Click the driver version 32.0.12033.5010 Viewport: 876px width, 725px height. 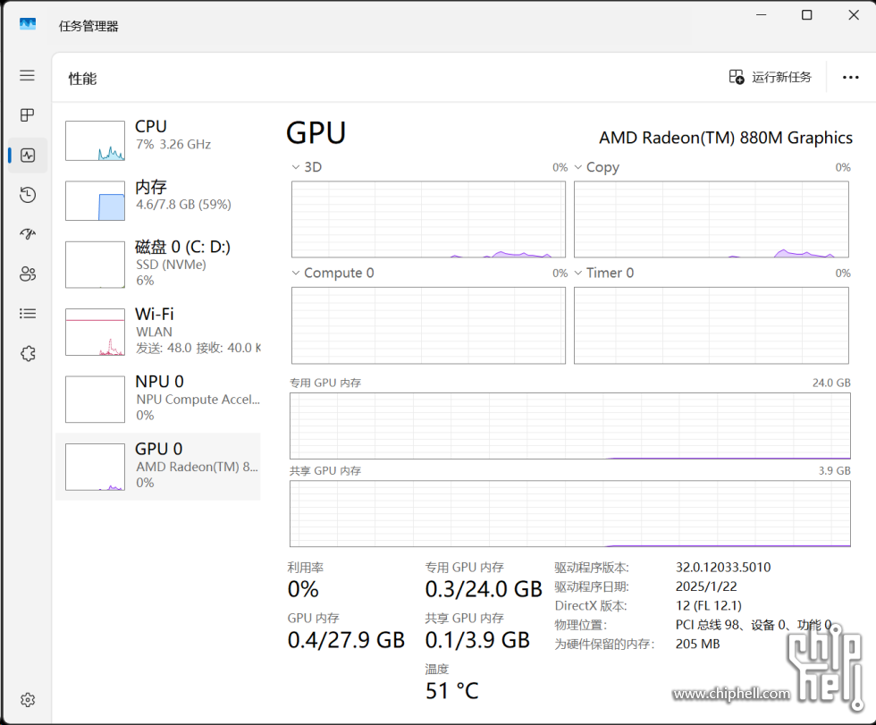click(x=723, y=567)
